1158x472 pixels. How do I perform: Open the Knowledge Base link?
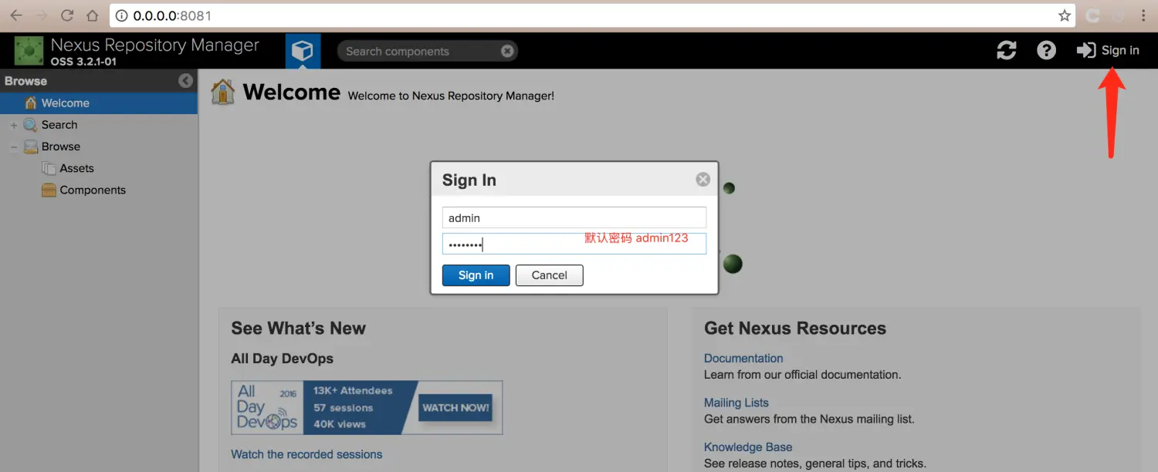pos(748,447)
